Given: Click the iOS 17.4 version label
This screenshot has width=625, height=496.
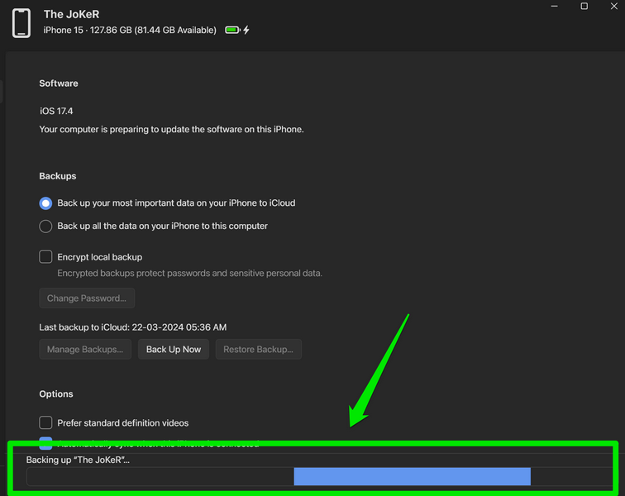Looking at the screenshot, I should click(x=57, y=111).
